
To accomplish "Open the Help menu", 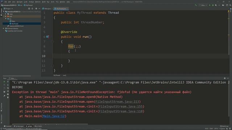I will point(68,2).
